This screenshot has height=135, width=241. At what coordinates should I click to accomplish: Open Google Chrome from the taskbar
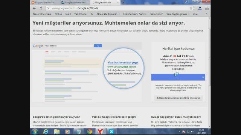pos(90,132)
